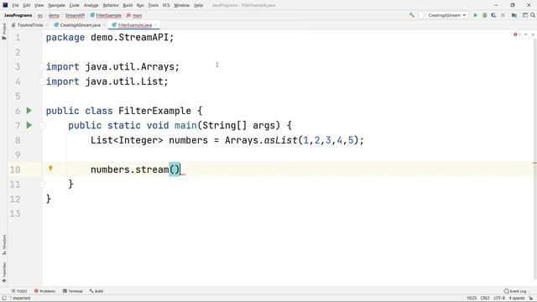Close the CreatingAStream.java tab
The height and width of the screenshot is (302, 537).
[104, 25]
